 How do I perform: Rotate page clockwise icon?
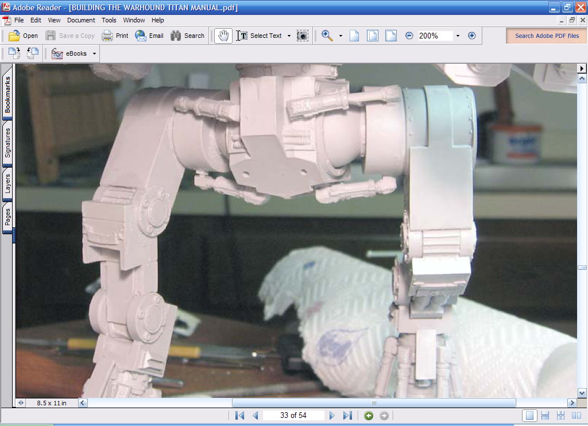coord(14,53)
